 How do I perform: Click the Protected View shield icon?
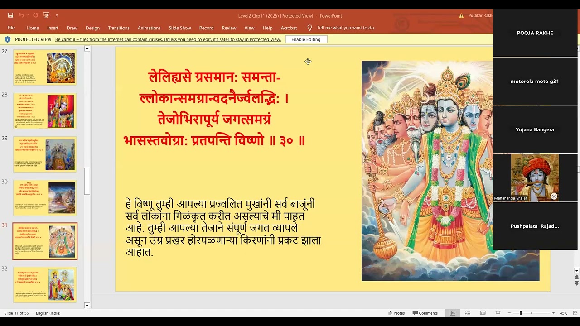pos(7,39)
